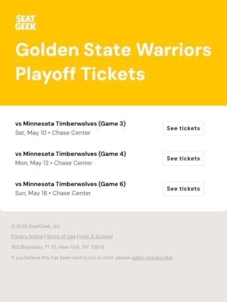Viewport: 227px width, 302px height.
Task: See tickets for Game 4
Action: (x=183, y=159)
